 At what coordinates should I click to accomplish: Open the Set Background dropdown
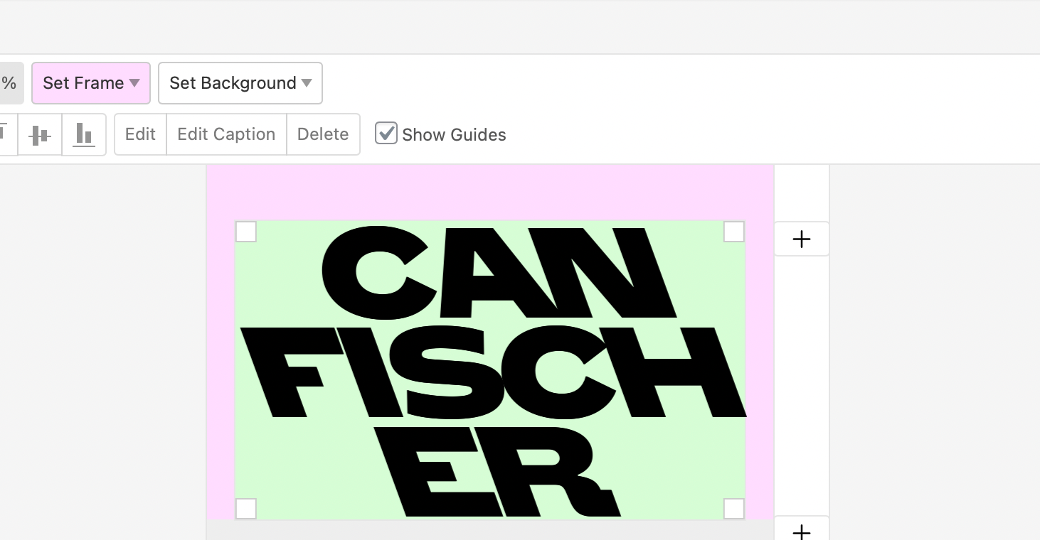240,83
